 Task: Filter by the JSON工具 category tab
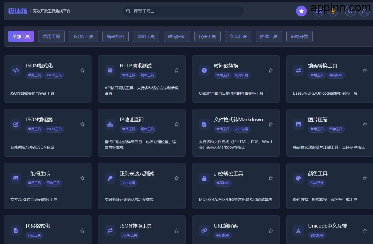point(83,36)
